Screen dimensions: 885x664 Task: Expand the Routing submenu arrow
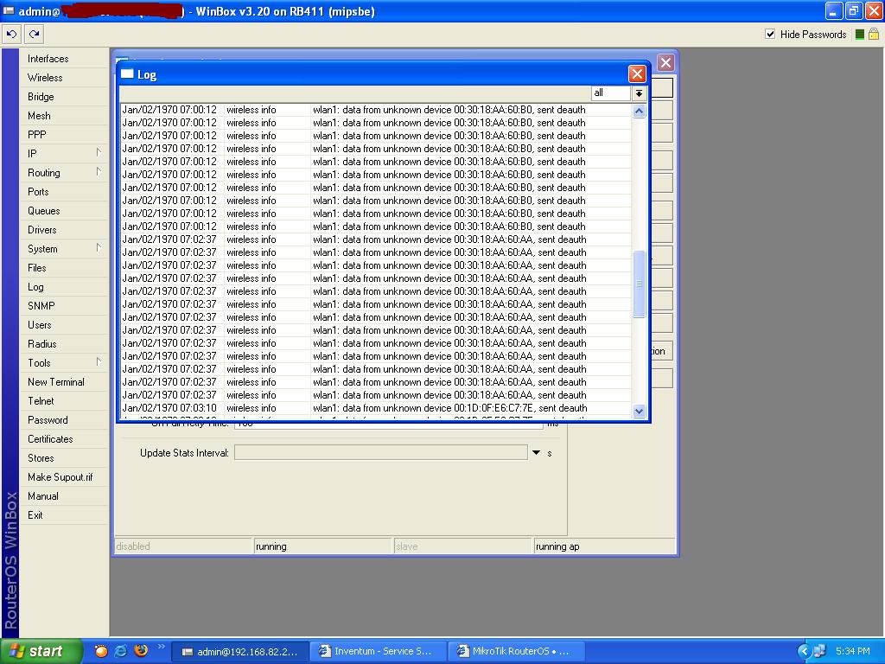click(99, 172)
